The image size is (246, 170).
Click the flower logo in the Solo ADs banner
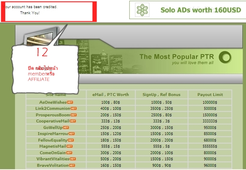click(143, 10)
